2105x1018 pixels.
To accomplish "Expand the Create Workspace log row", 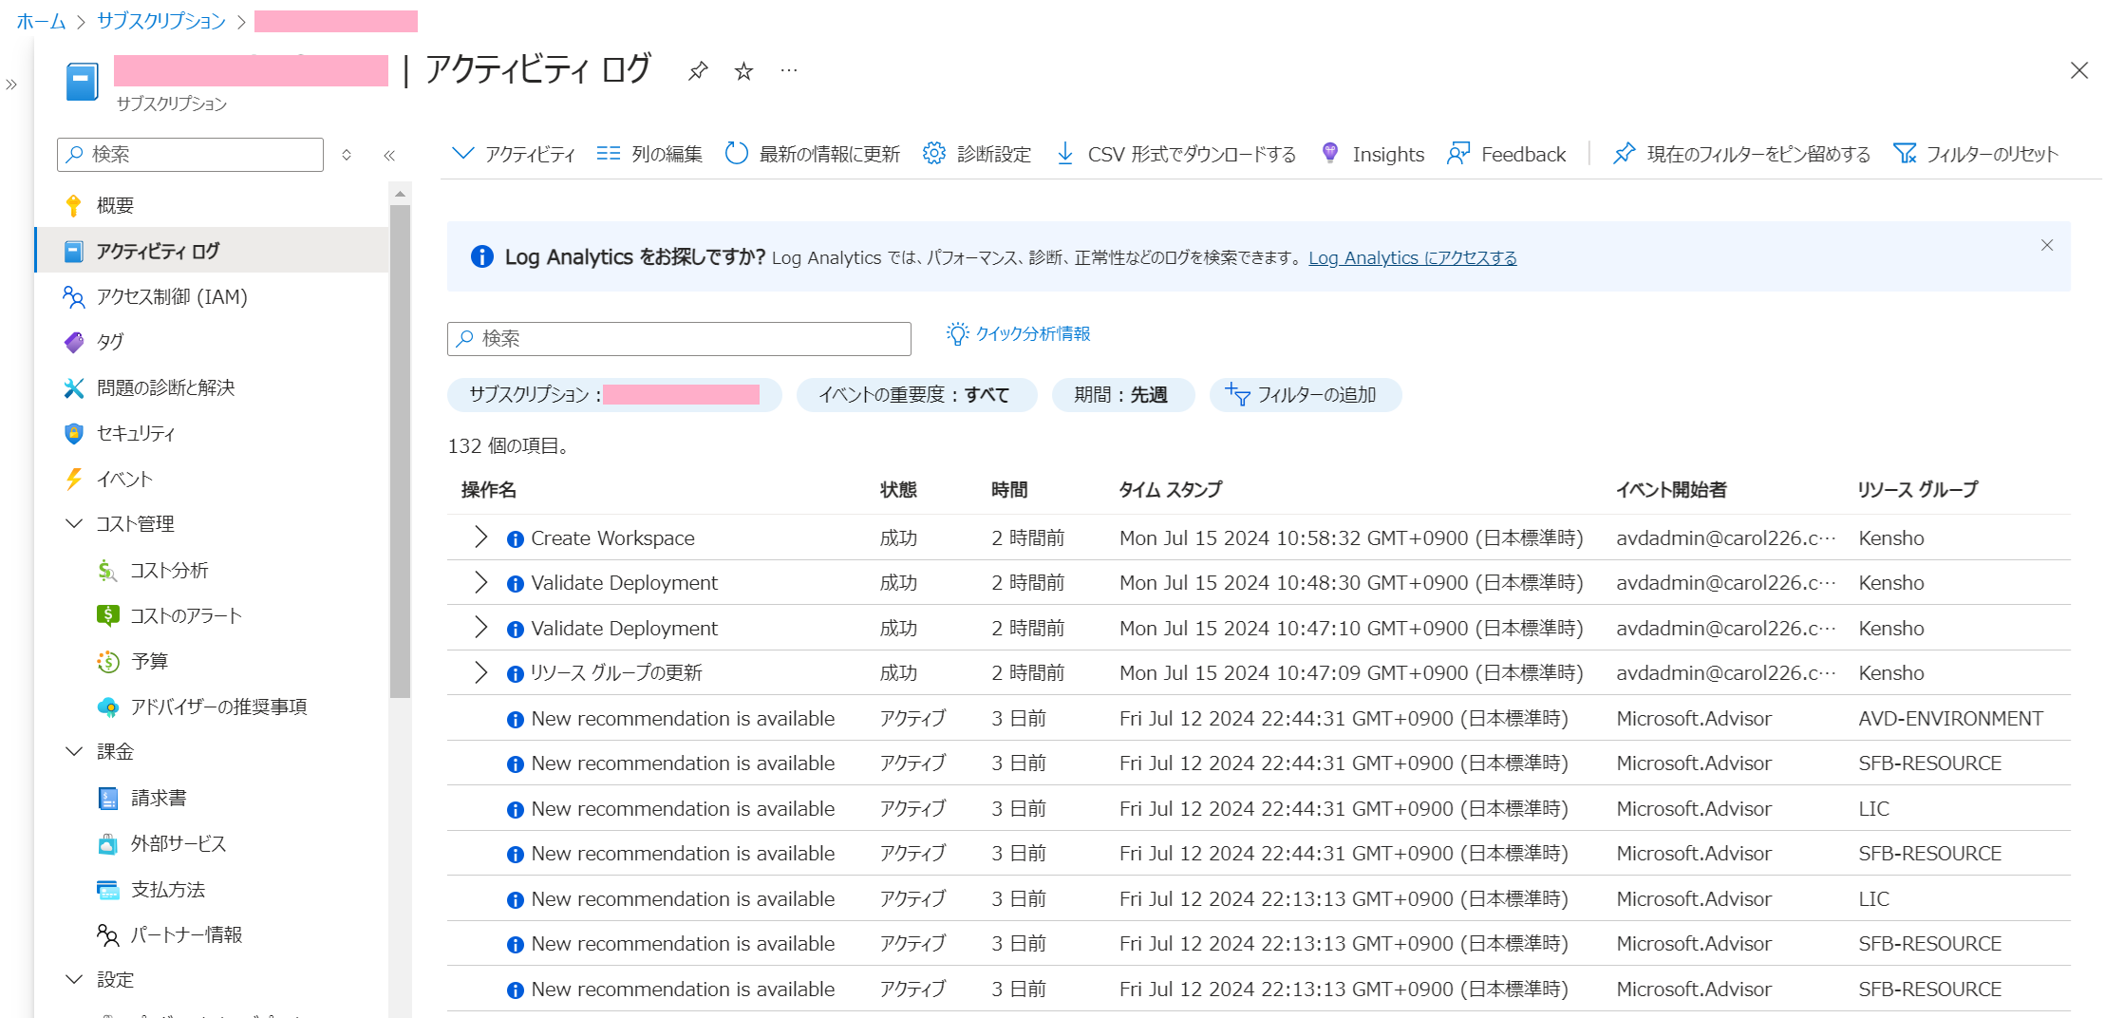I will click(x=481, y=537).
